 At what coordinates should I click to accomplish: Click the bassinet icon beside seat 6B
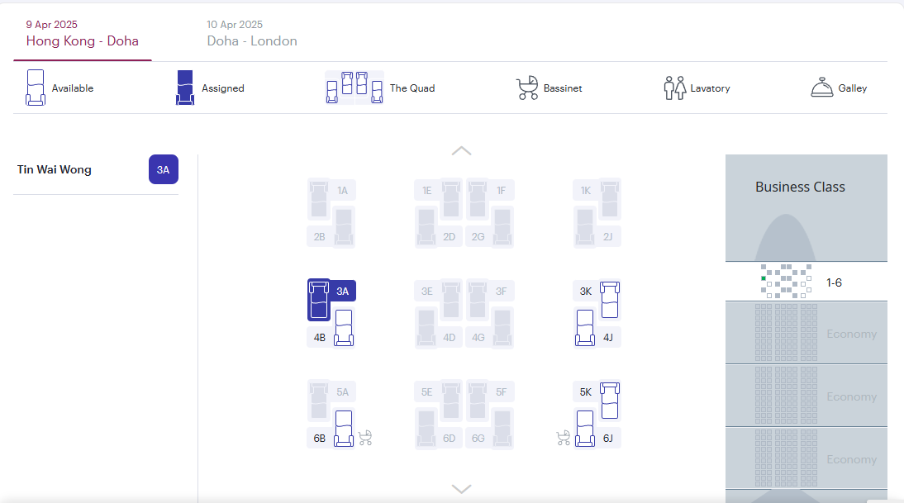pos(365,437)
